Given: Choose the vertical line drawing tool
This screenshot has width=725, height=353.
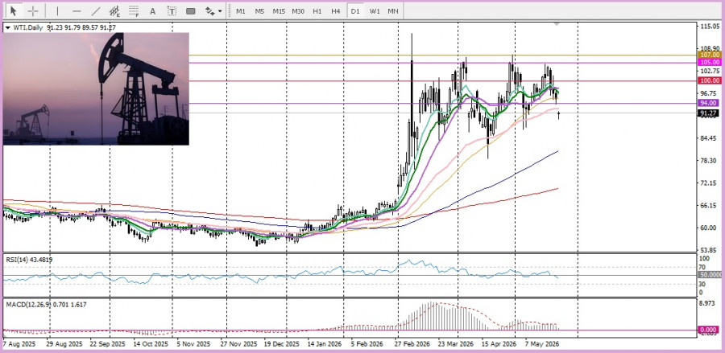Looking at the screenshot, I should coord(57,10).
